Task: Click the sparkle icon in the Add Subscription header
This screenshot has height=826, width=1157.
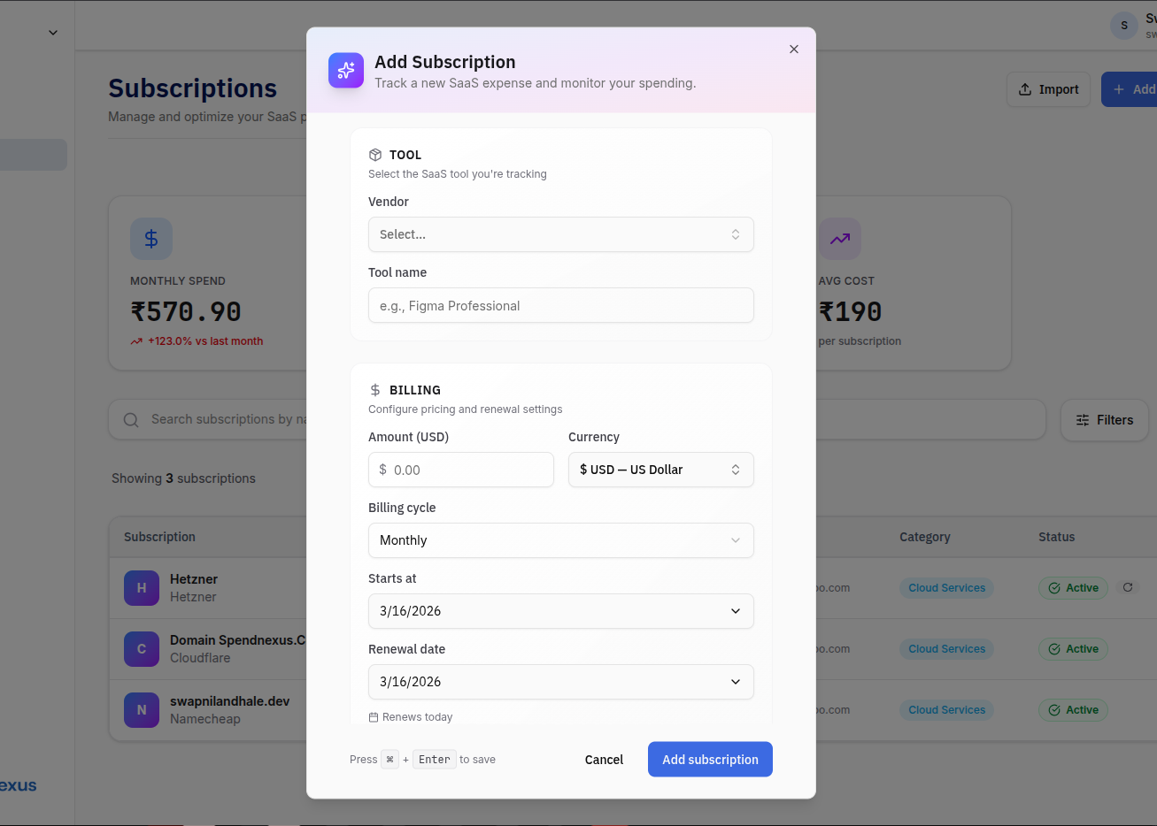Action: pyautogui.click(x=345, y=70)
